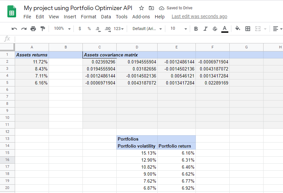Open the File menu
Screen dimensions: 283x193
click(x=27, y=17)
